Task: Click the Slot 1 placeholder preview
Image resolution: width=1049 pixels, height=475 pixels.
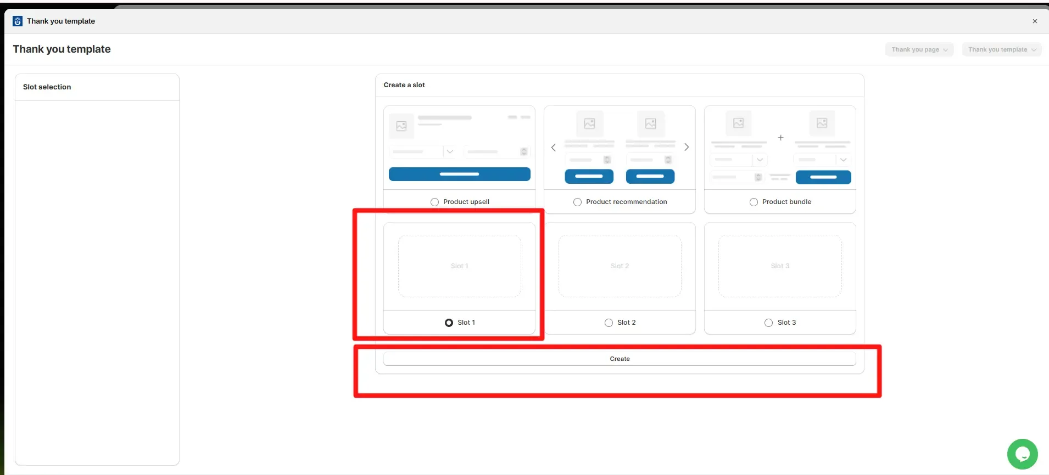Action: 459,266
